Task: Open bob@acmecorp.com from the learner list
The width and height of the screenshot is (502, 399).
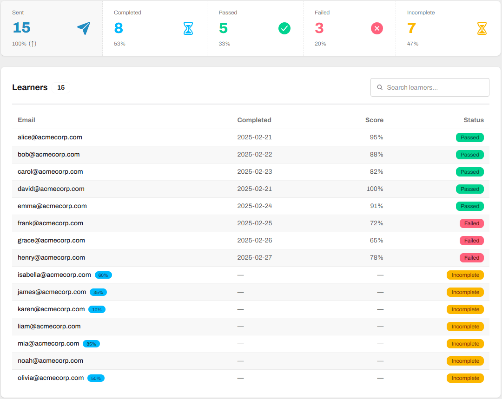Action: point(48,154)
